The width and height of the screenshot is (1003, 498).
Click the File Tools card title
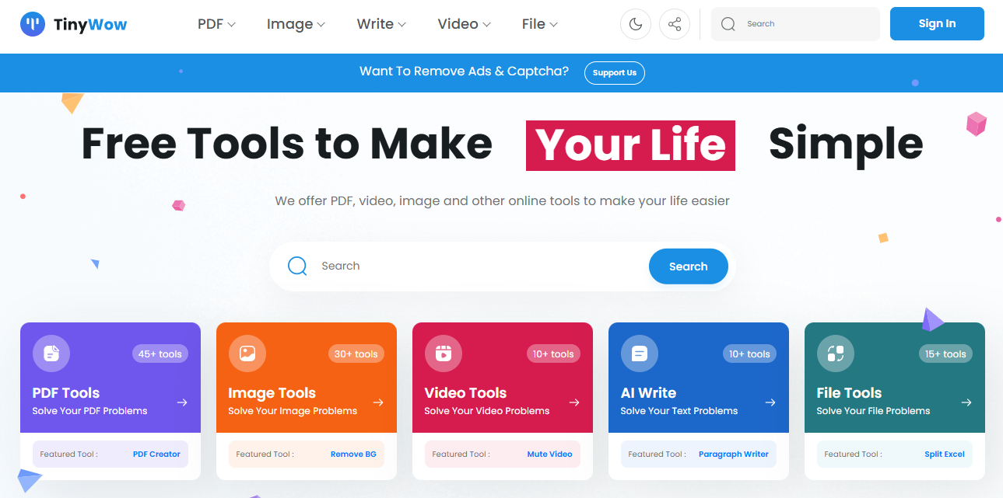(849, 393)
